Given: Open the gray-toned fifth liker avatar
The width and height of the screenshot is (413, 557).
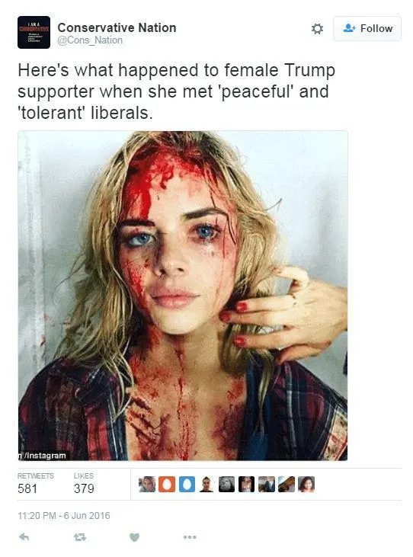Looking at the screenshot, I should pos(226,484).
